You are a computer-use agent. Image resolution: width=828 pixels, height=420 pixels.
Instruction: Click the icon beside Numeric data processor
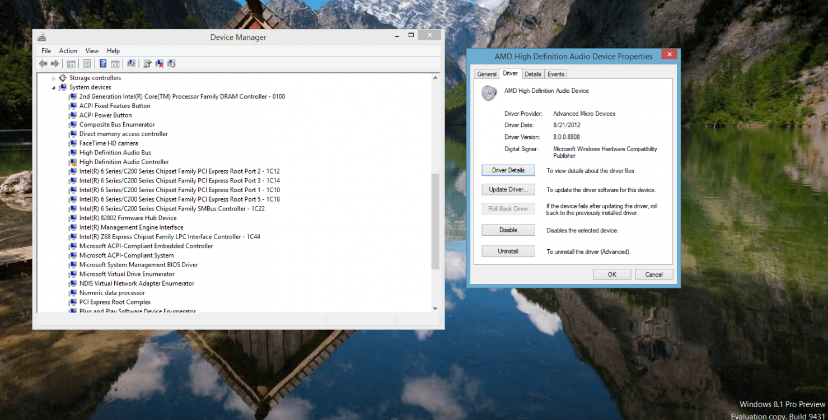click(x=72, y=293)
